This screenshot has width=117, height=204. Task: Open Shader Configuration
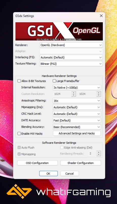pos(81,163)
